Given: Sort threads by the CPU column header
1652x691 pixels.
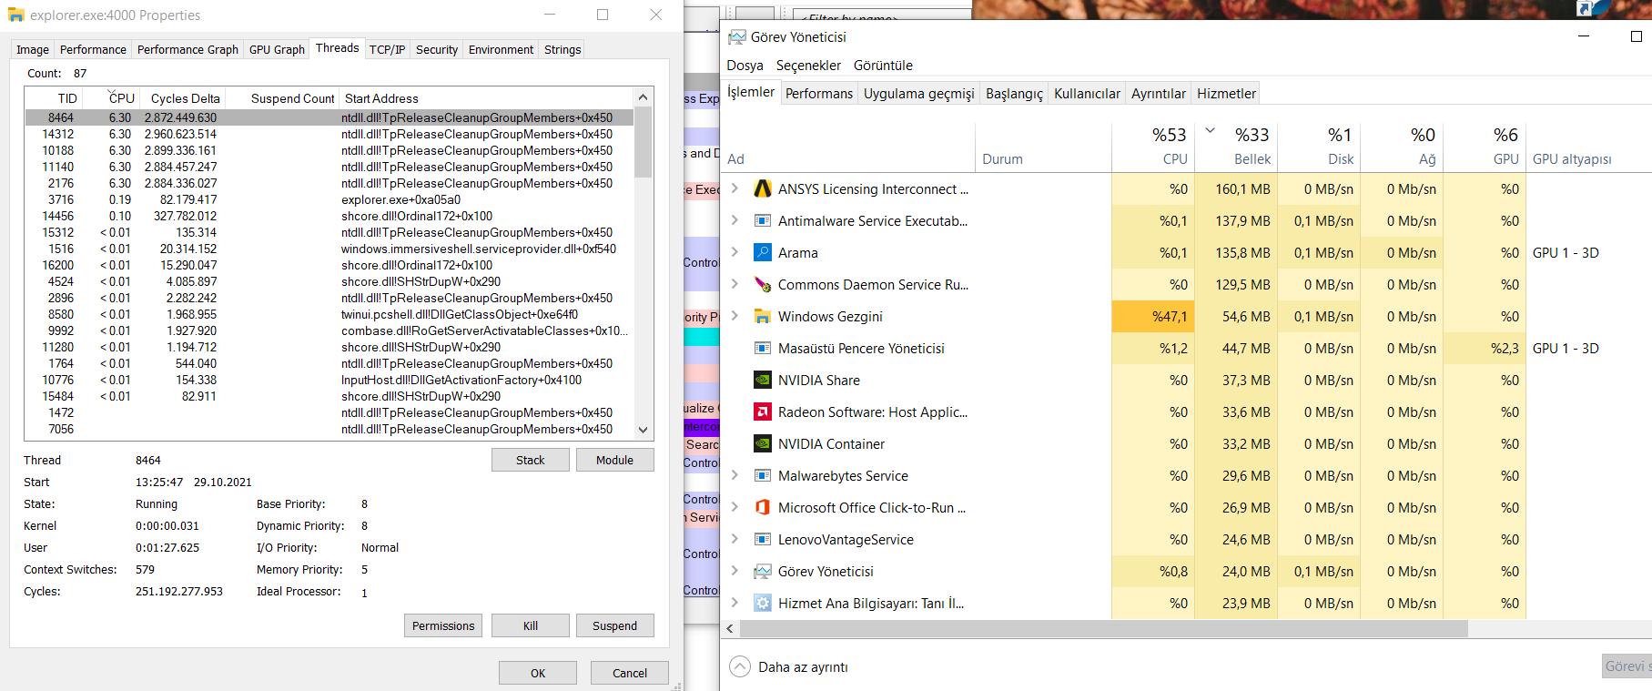Looking at the screenshot, I should [110, 98].
